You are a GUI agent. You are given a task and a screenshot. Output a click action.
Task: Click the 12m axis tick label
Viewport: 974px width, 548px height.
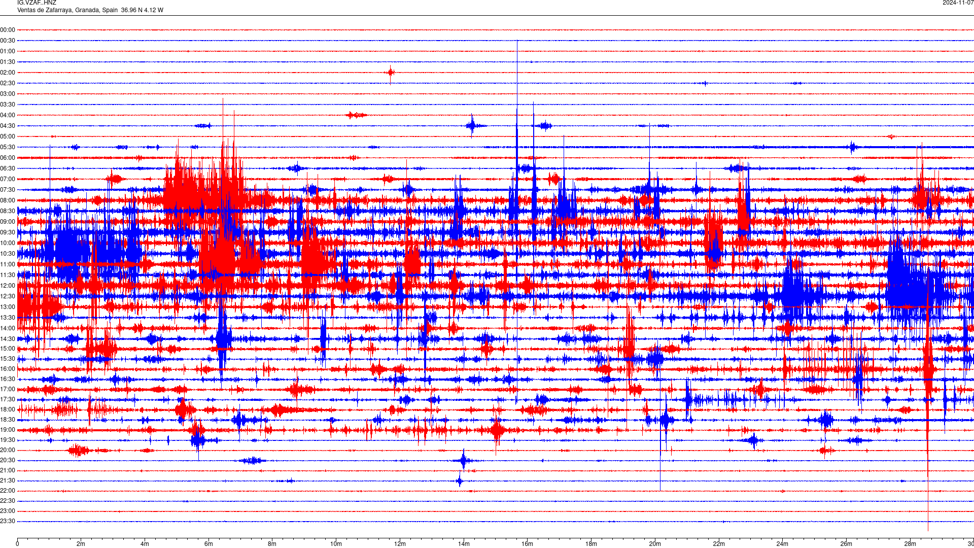(x=400, y=544)
